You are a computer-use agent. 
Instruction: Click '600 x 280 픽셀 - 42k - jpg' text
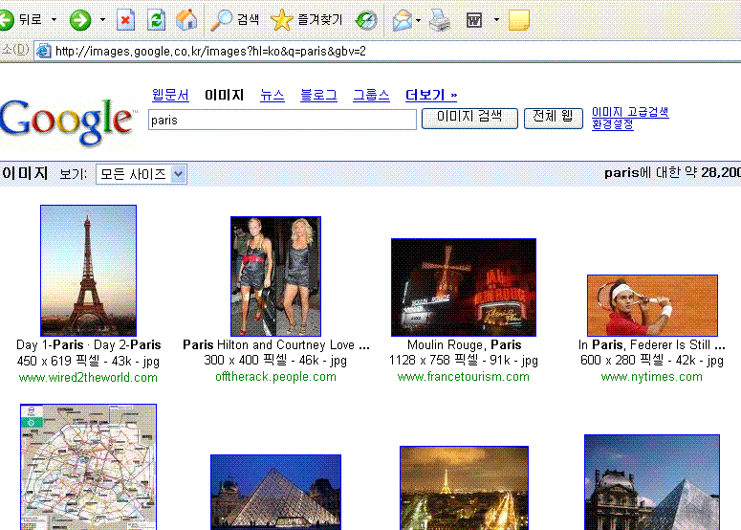652,361
